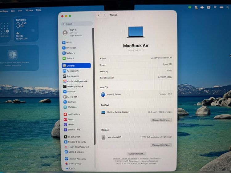Open the Software License Agreement link
This screenshot has width=231, height=173.
pyautogui.click(x=125, y=159)
